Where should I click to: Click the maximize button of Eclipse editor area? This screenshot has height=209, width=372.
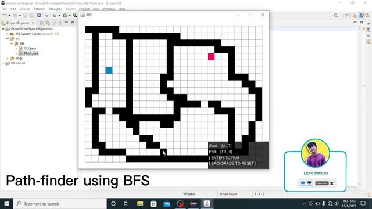coord(362,23)
